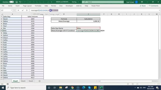Add a new sheet with the plus icon

click(x=39, y=81)
